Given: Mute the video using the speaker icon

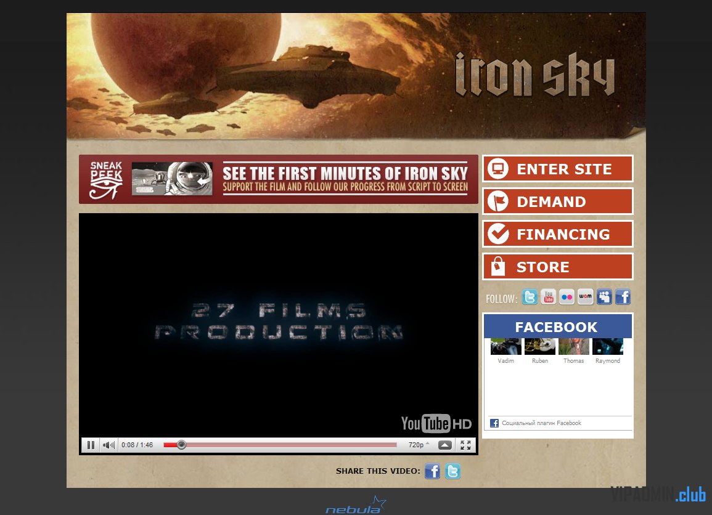Looking at the screenshot, I should 108,445.
